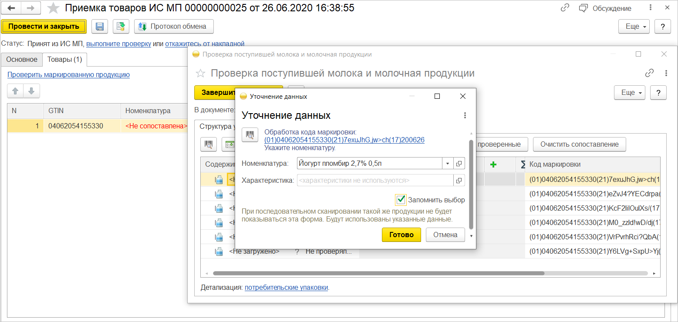The width and height of the screenshot is (678, 322).
Task: Click the help button in the Проверка window
Action: [x=658, y=93]
